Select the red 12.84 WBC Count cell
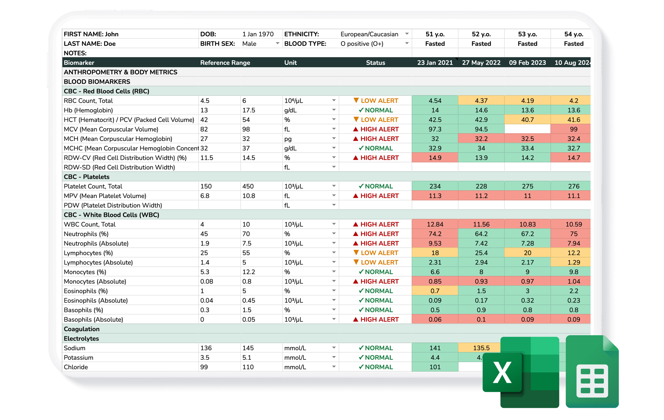664x420 pixels. point(435,224)
